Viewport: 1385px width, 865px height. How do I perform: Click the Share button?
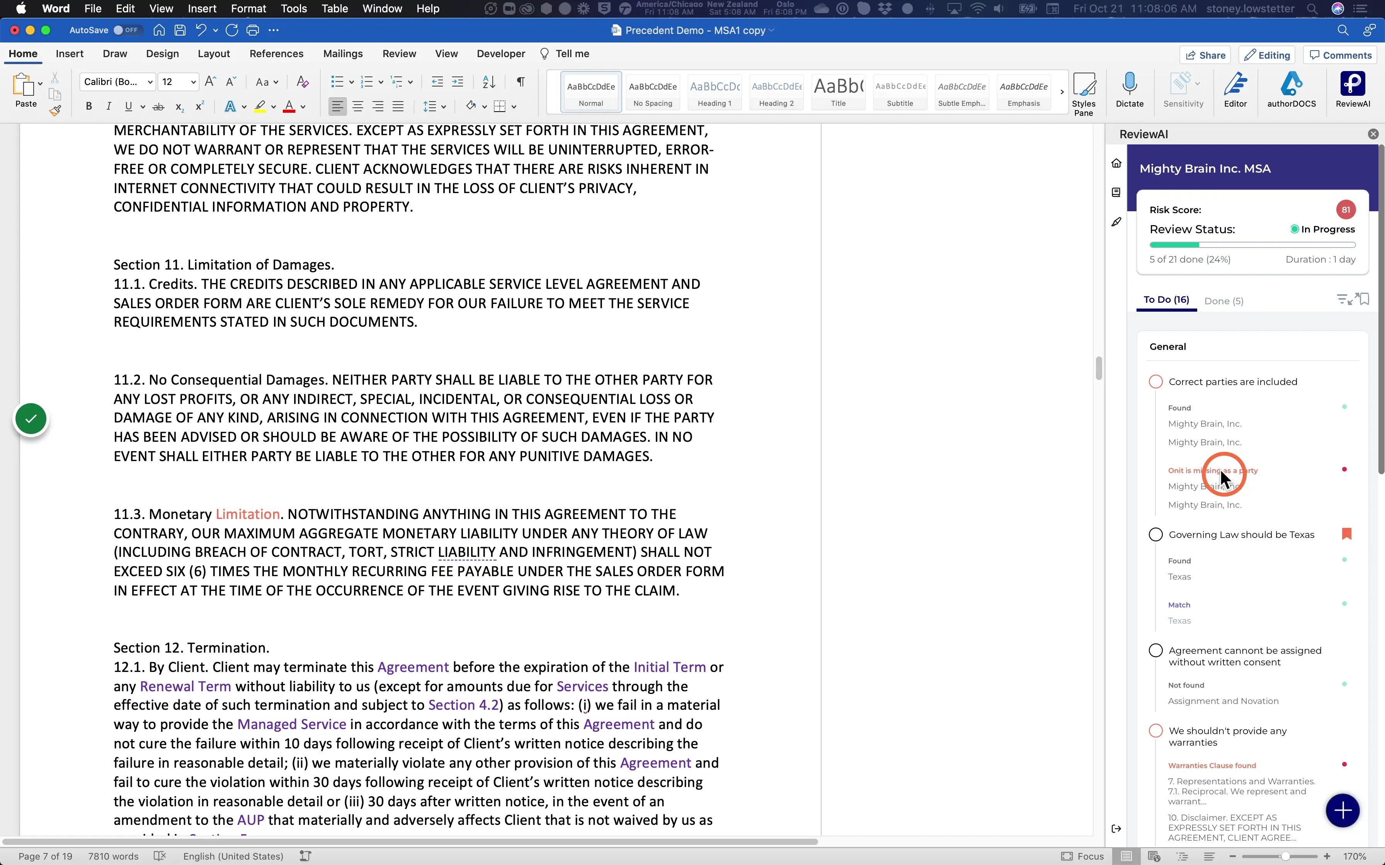point(1205,55)
